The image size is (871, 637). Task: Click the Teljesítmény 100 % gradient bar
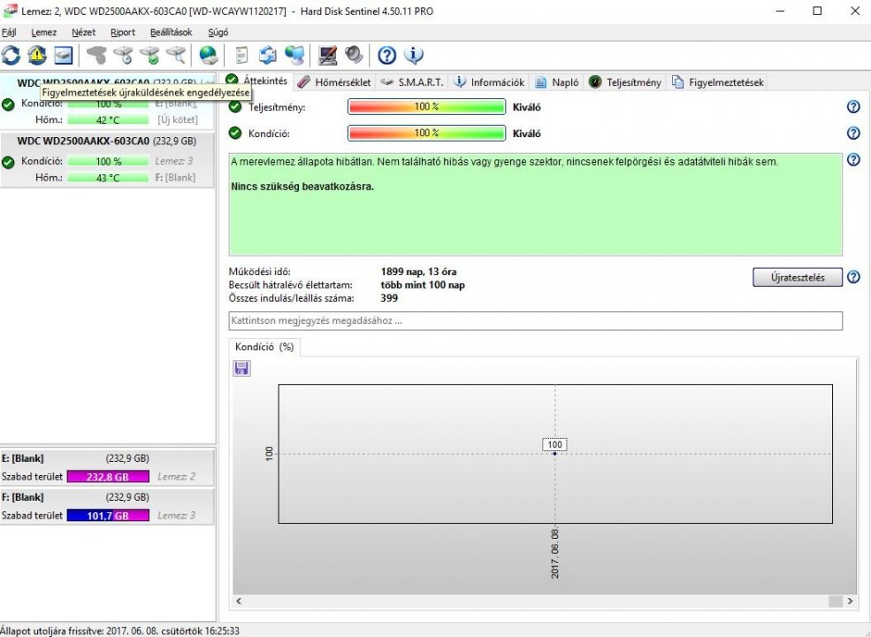[x=426, y=107]
